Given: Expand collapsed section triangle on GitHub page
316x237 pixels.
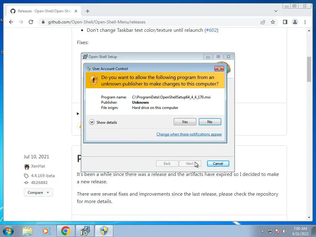Looking at the screenshot, I should [78, 114].
